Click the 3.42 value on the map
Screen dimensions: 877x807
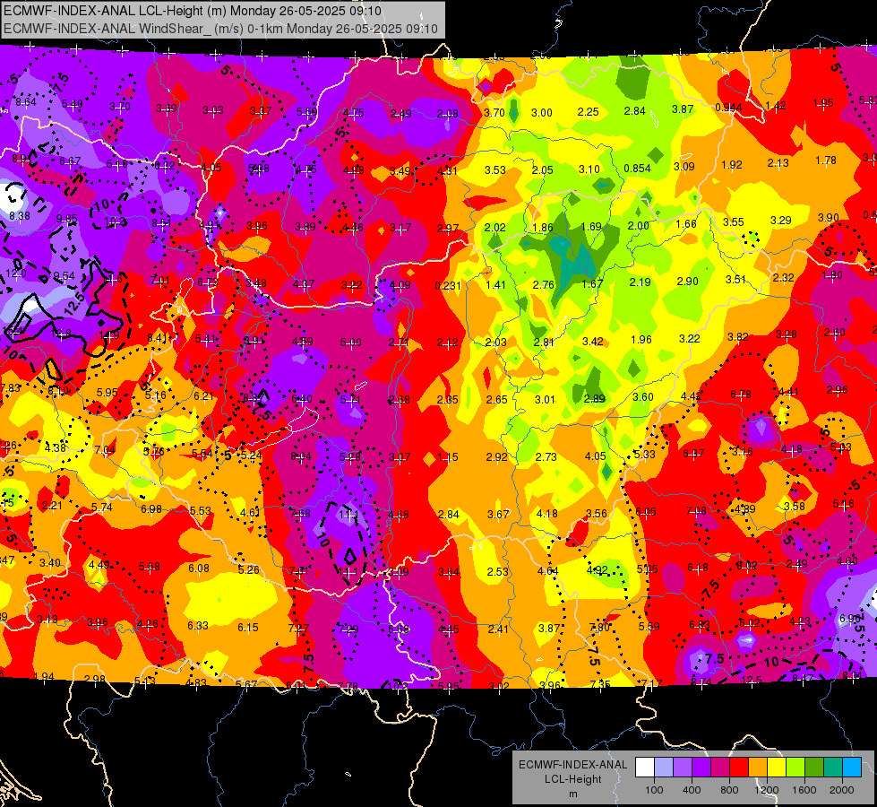[x=593, y=341]
